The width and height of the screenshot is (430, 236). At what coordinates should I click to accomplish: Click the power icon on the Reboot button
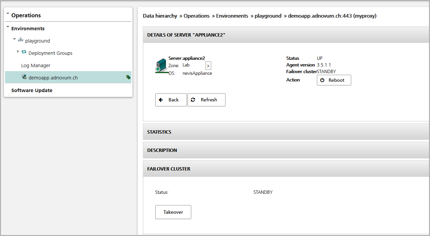322,80
